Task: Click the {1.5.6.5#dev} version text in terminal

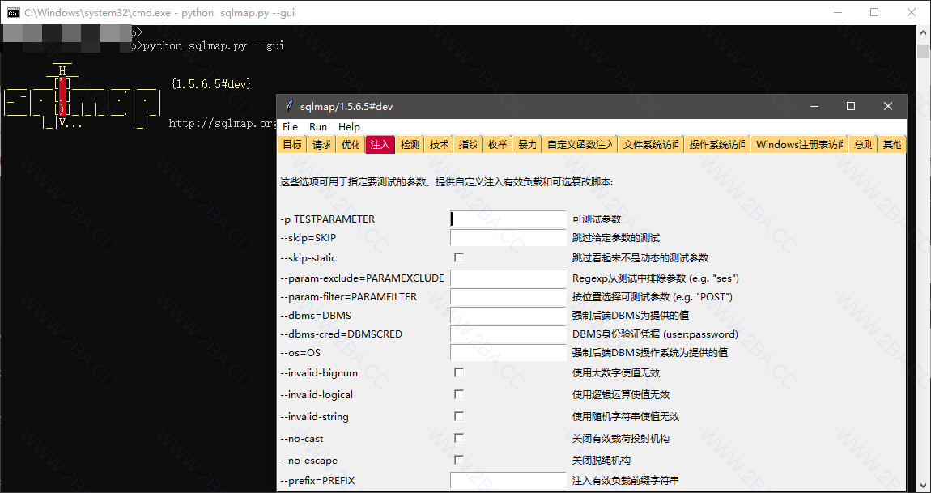Action: [x=210, y=84]
